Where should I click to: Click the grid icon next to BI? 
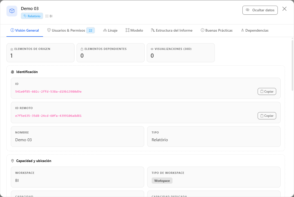[x=47, y=16]
